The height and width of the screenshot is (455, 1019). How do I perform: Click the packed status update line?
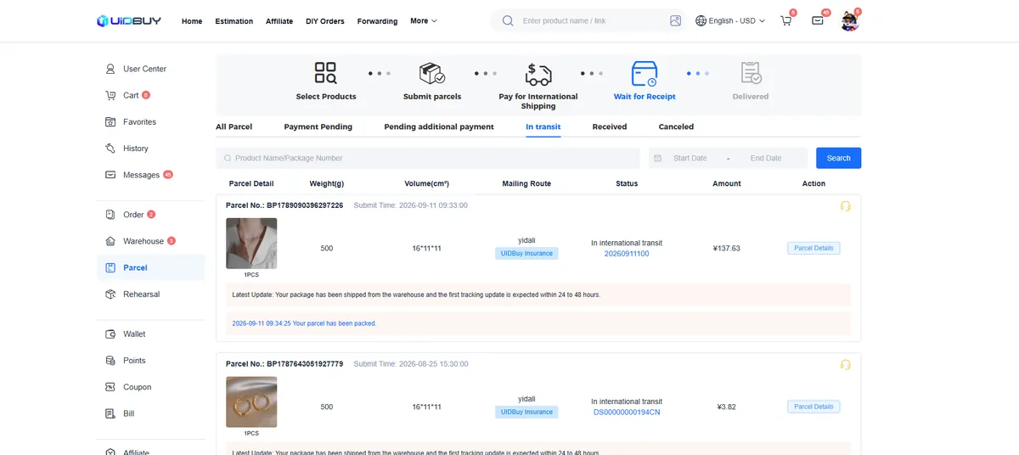[x=304, y=323]
